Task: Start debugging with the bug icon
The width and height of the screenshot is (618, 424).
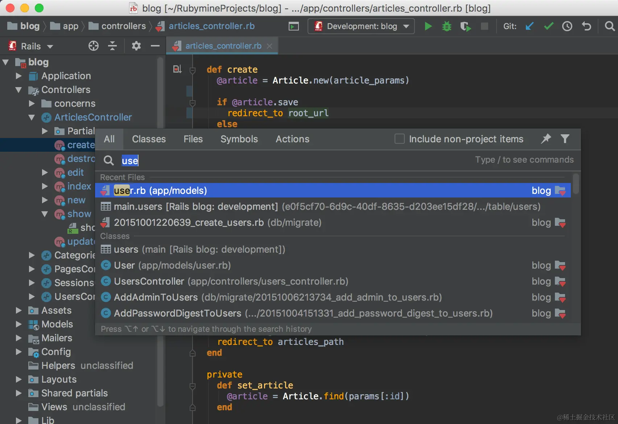Action: (x=447, y=26)
